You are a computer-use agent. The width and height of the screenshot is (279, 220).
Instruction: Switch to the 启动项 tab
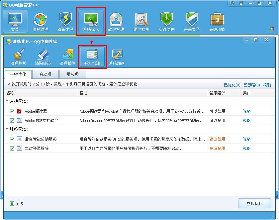(x=45, y=74)
